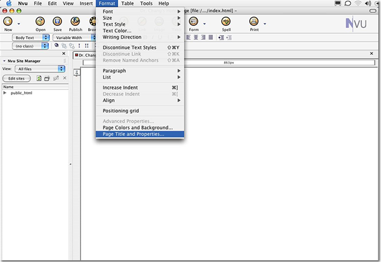Click the Name column header
381x262 pixels.
coord(35,87)
